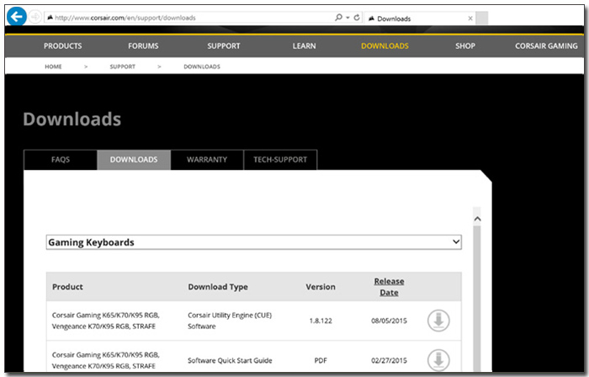Click the 'Corsair Utility Engine (CUE) Software' cell
The image size is (589, 377).
(x=230, y=321)
